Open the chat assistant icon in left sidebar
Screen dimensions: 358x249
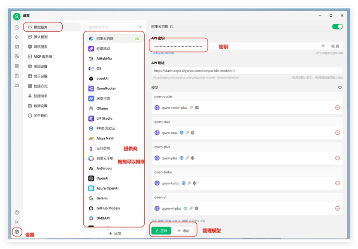pos(17,27)
